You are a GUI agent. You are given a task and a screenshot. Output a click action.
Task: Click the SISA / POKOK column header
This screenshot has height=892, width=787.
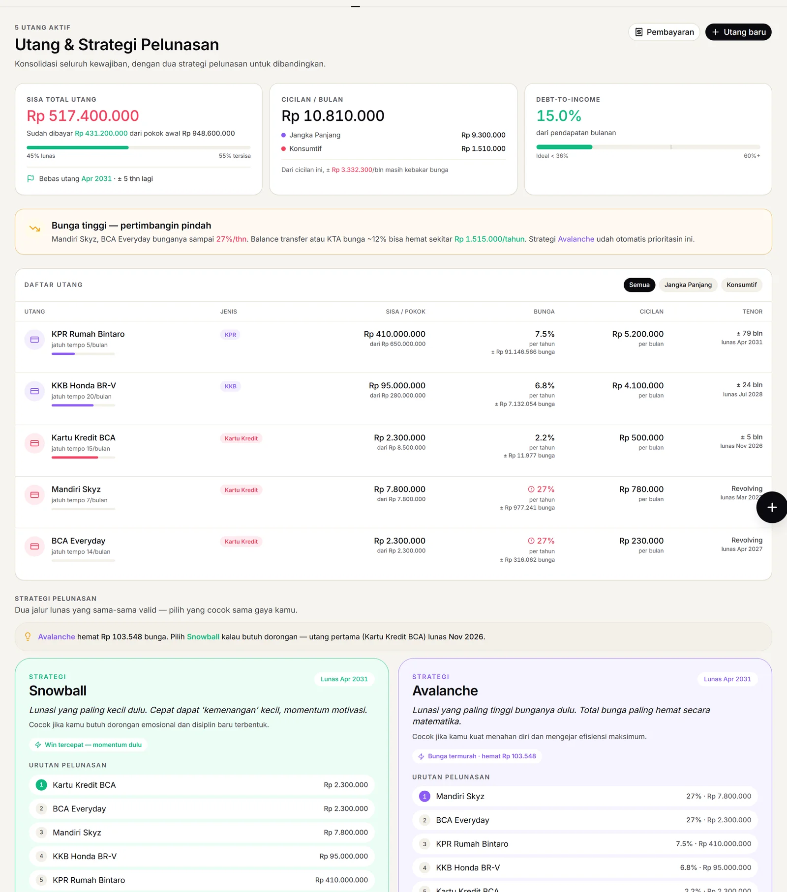pyautogui.click(x=405, y=312)
